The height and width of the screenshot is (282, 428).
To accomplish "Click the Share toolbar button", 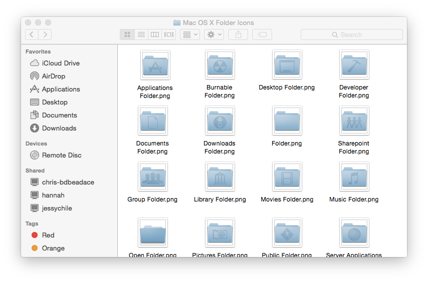I will coord(238,34).
